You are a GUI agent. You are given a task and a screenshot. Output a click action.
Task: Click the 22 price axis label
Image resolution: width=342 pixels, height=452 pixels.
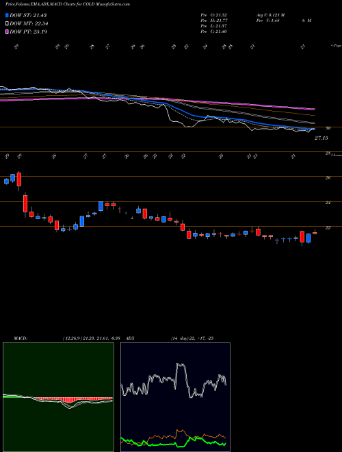tap(328, 228)
